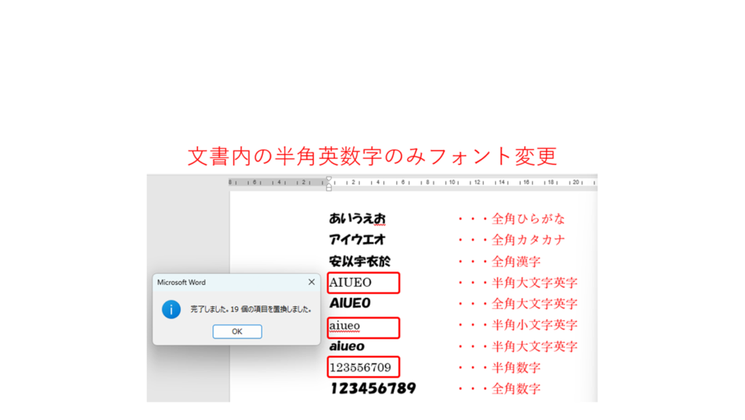Click the hiragana text あいうえお
The image size is (745, 420).
coord(357,218)
